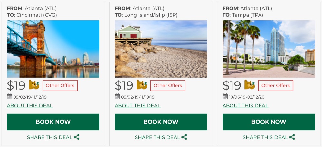
Task: Click the share icon on the Long Island deal
Action: (184, 137)
